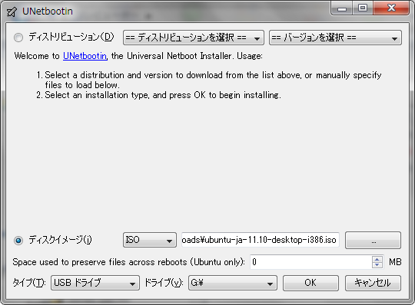
Task: Open the USB ドライブ type dropdown
Action: click(95, 283)
